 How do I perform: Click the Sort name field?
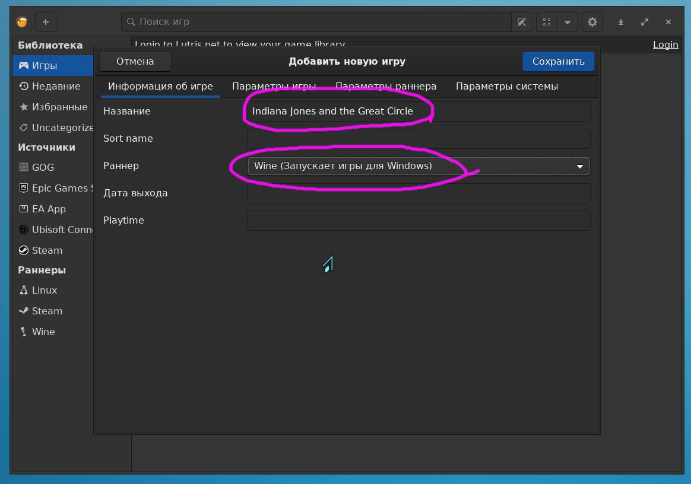(419, 139)
